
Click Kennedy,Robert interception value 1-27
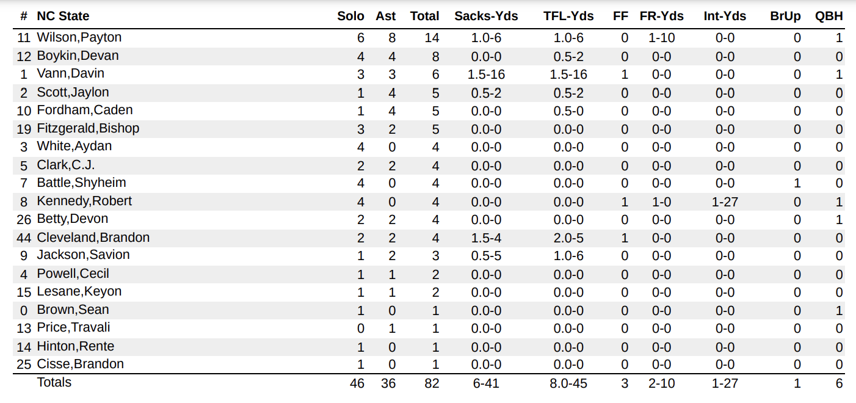point(725,201)
